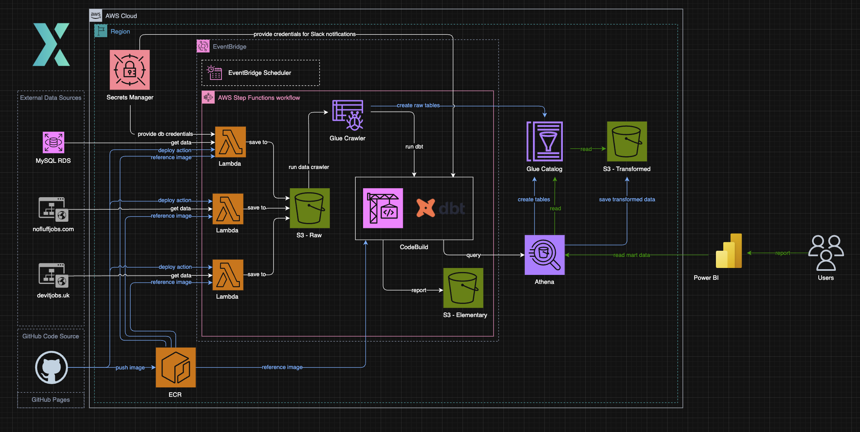Select the EventBridge service icon
Image resolution: width=860 pixels, height=432 pixels.
203,46
